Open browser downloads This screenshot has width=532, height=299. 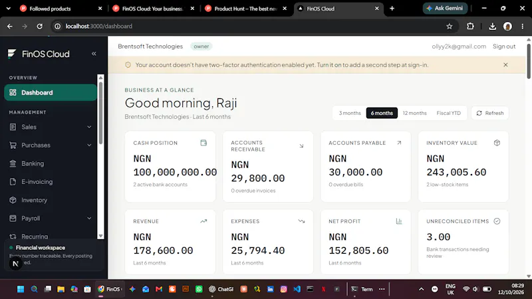click(x=492, y=26)
